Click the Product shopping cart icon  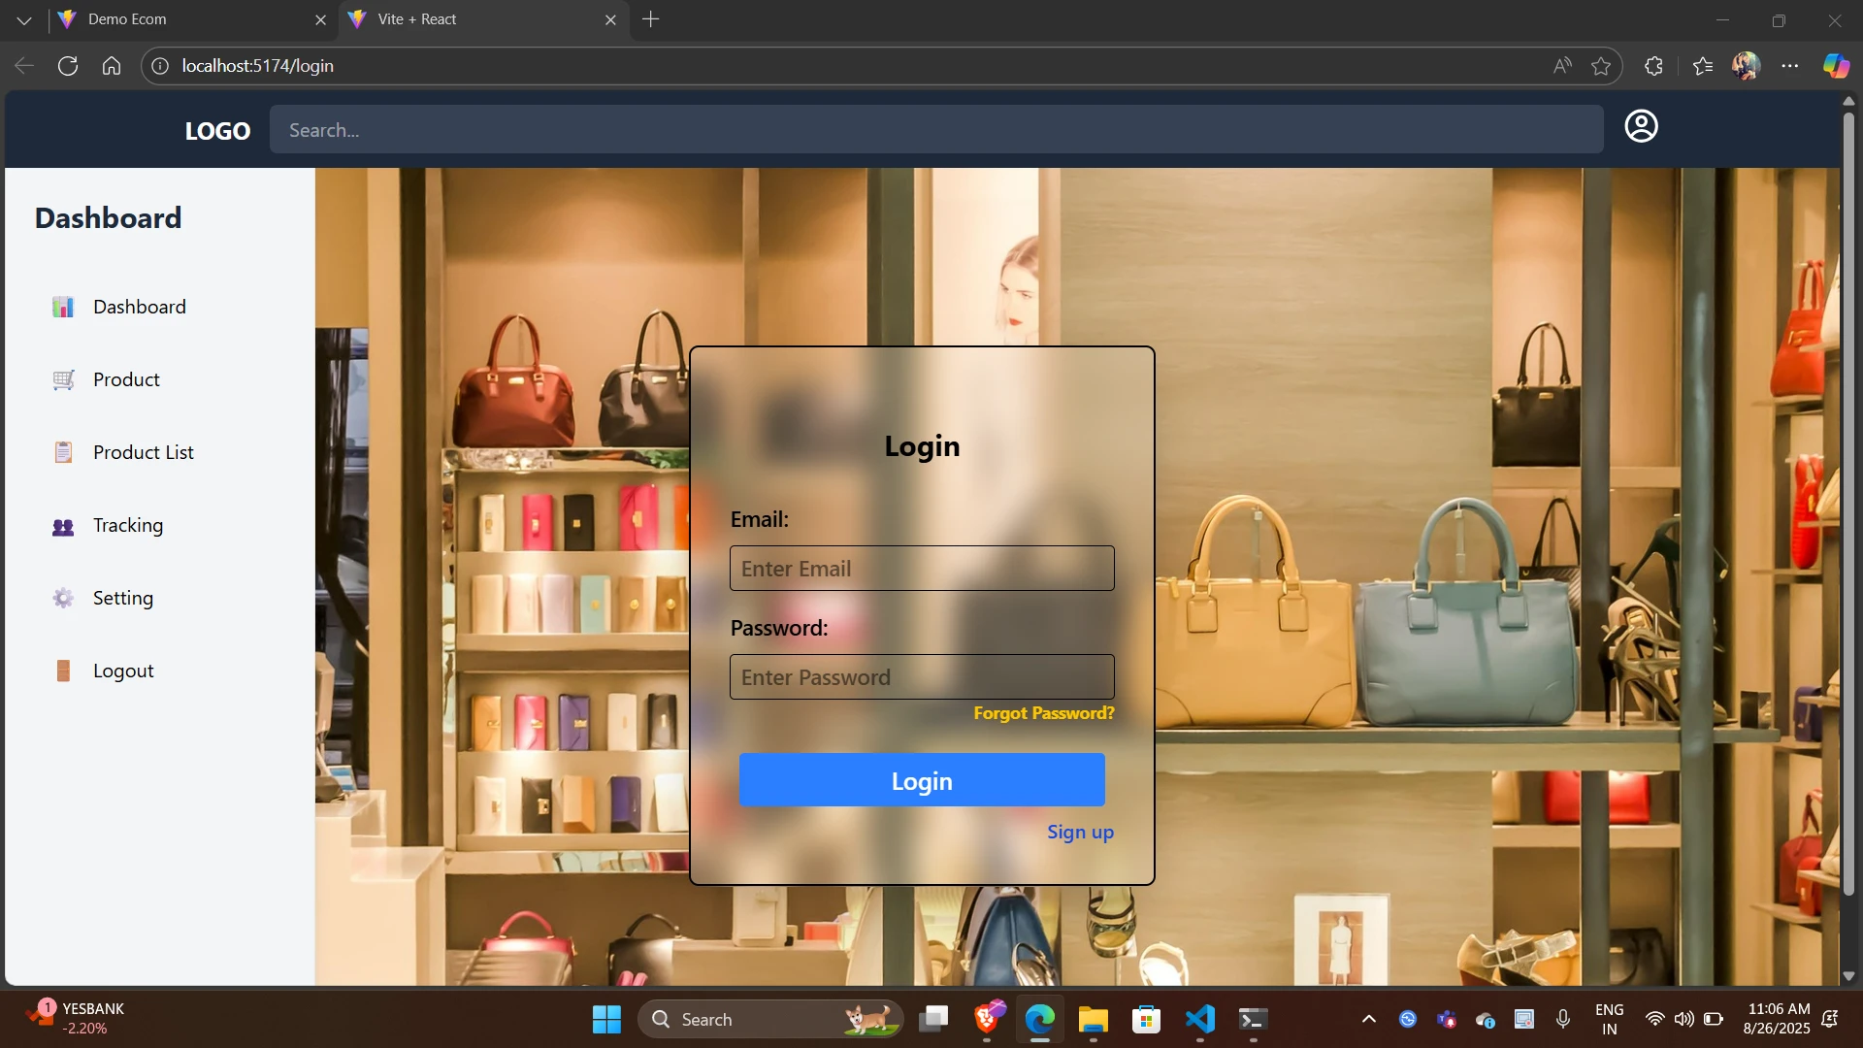(63, 379)
